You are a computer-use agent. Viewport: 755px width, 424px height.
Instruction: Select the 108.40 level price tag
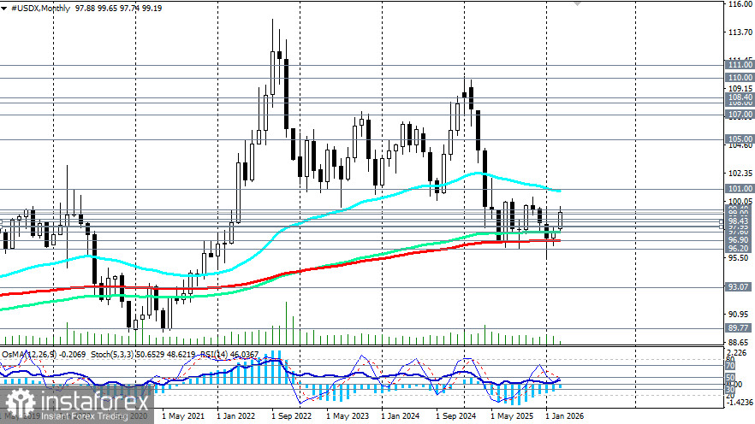tap(740, 97)
